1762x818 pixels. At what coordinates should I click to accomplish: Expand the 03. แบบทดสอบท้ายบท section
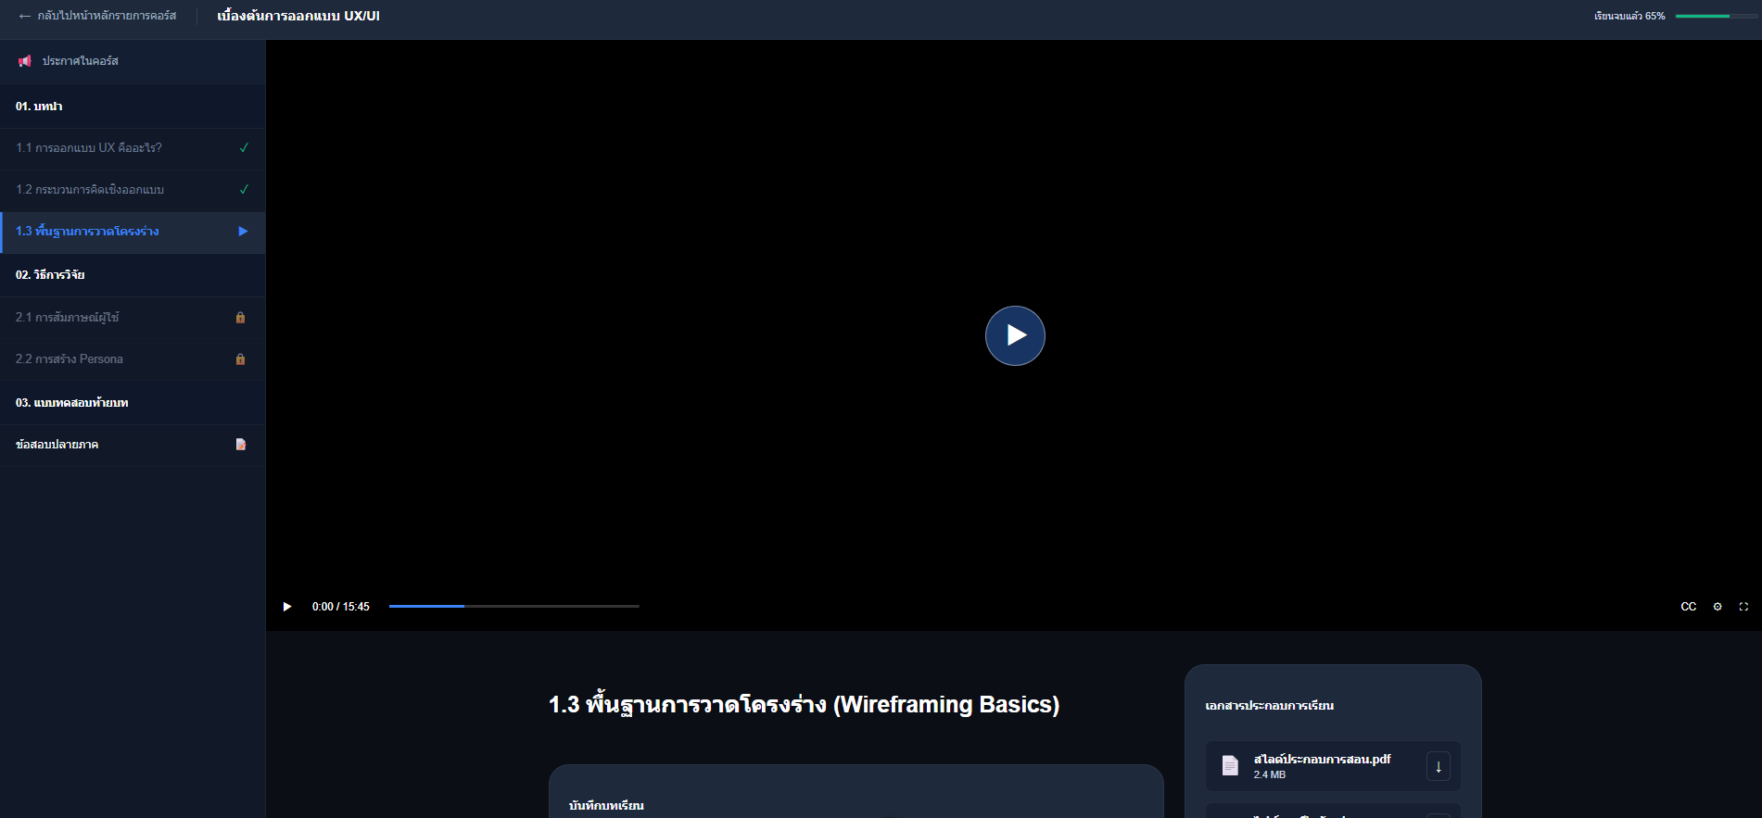133,403
